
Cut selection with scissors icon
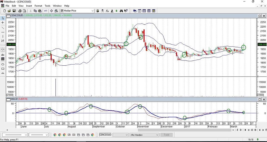pyautogui.click(x=30, y=11)
